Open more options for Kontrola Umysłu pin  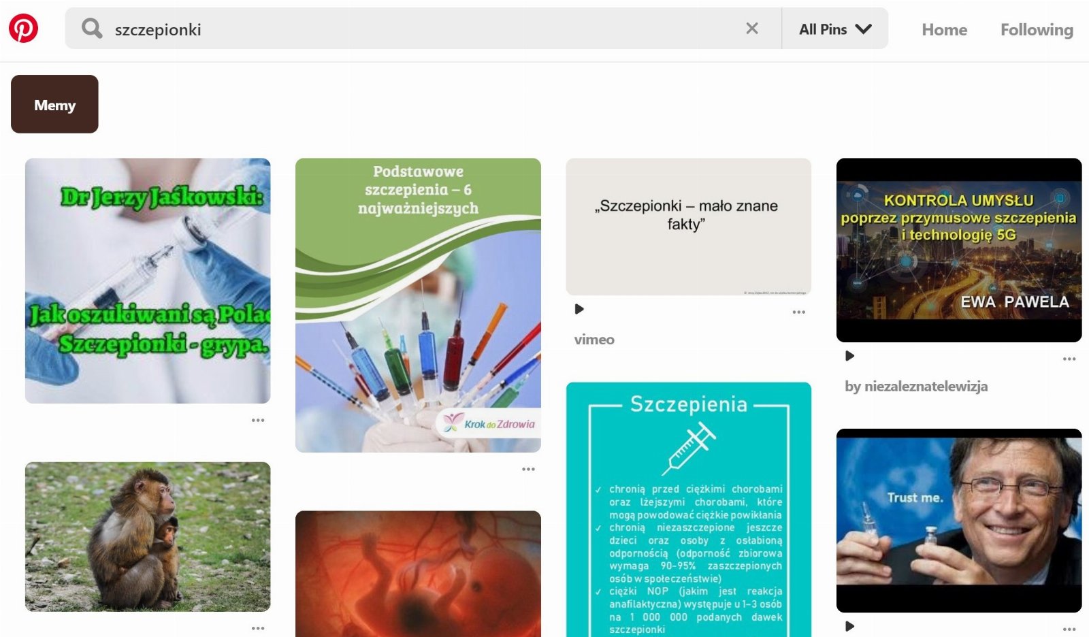coord(1069,359)
